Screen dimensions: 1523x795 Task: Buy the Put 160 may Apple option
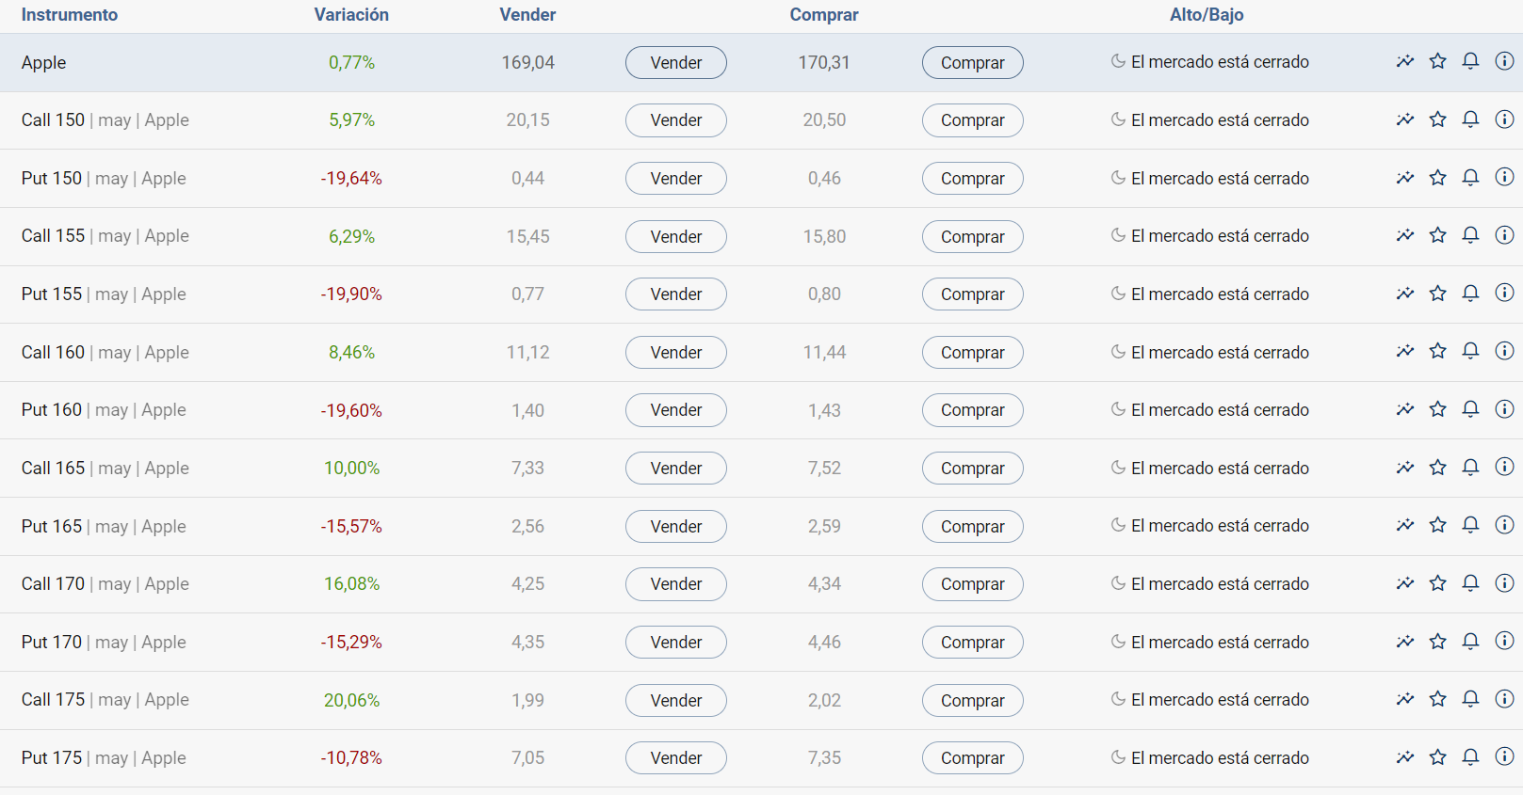tap(973, 410)
